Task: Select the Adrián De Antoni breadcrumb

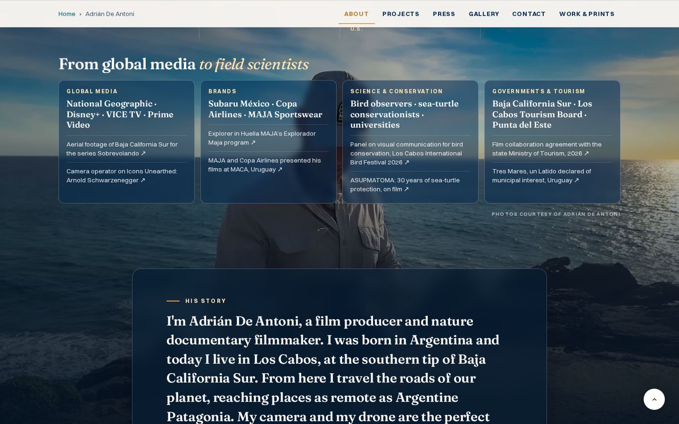Action: pyautogui.click(x=110, y=14)
